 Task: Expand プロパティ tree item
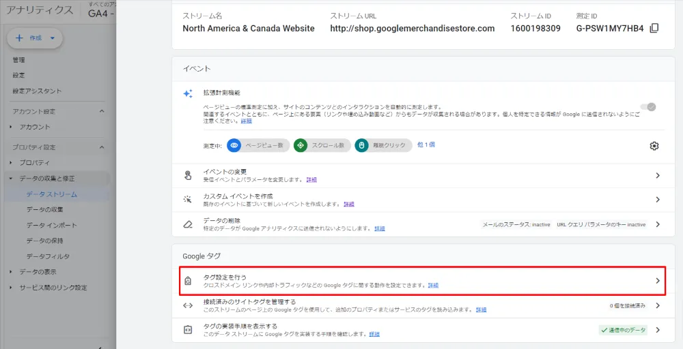pos(11,162)
